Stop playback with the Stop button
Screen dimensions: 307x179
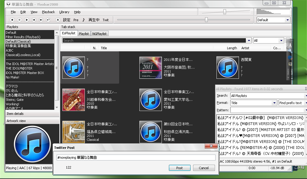12,20
